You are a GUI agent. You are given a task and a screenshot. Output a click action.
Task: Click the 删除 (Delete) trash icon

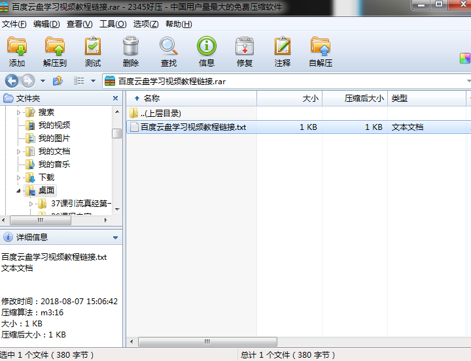[131, 52]
